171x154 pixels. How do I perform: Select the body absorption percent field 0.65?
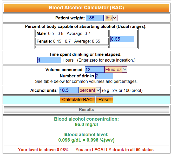coord(122,39)
